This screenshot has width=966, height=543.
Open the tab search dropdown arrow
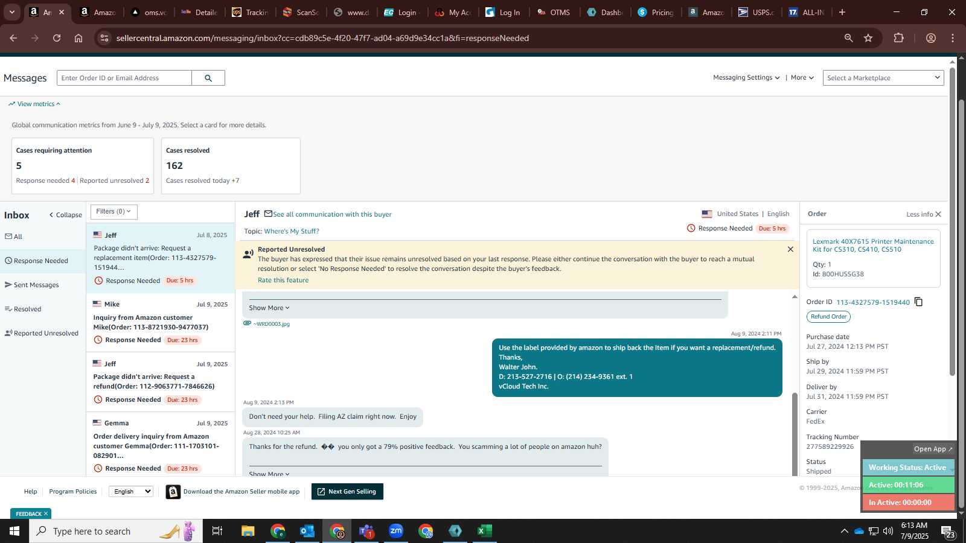pos(11,12)
